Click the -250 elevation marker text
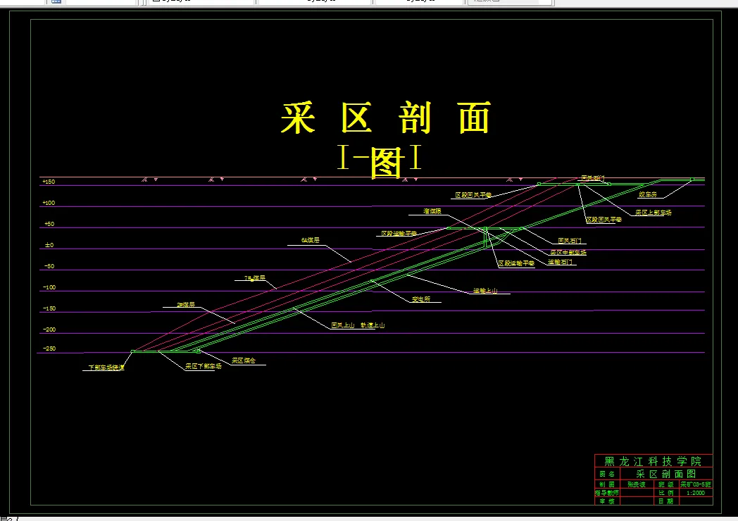 51,347
